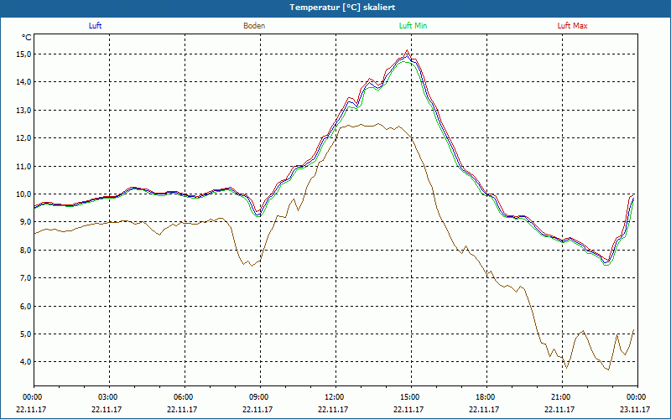Click the 4,0 y-axis value
The width and height of the screenshot is (671, 419).
click(26, 362)
